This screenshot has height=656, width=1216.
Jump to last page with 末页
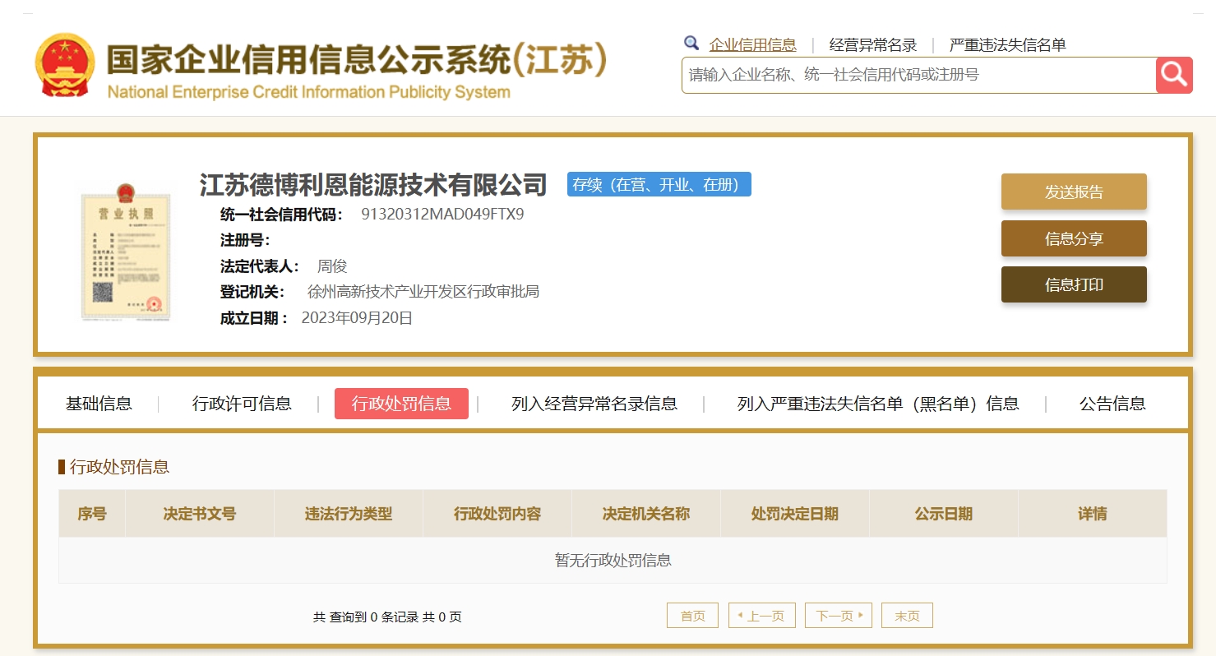907,616
